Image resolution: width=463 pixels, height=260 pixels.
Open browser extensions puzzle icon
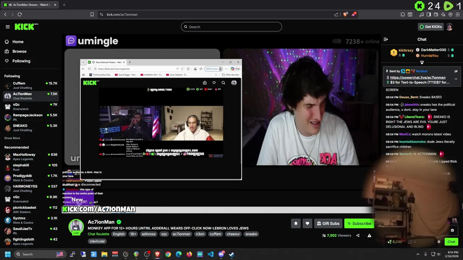point(403,14)
